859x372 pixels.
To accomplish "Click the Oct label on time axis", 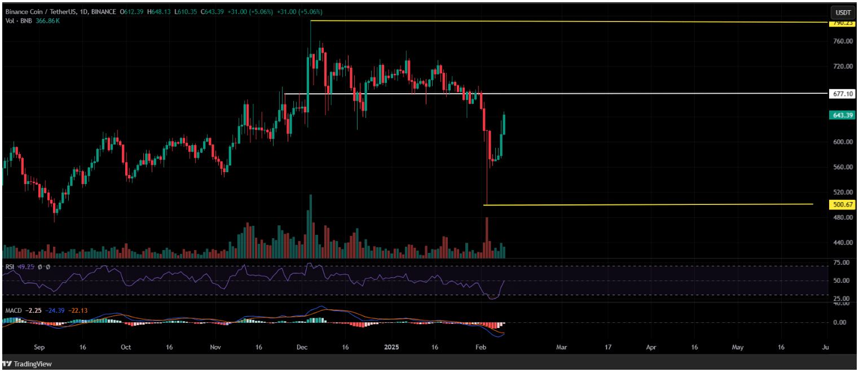I will pyautogui.click(x=125, y=347).
